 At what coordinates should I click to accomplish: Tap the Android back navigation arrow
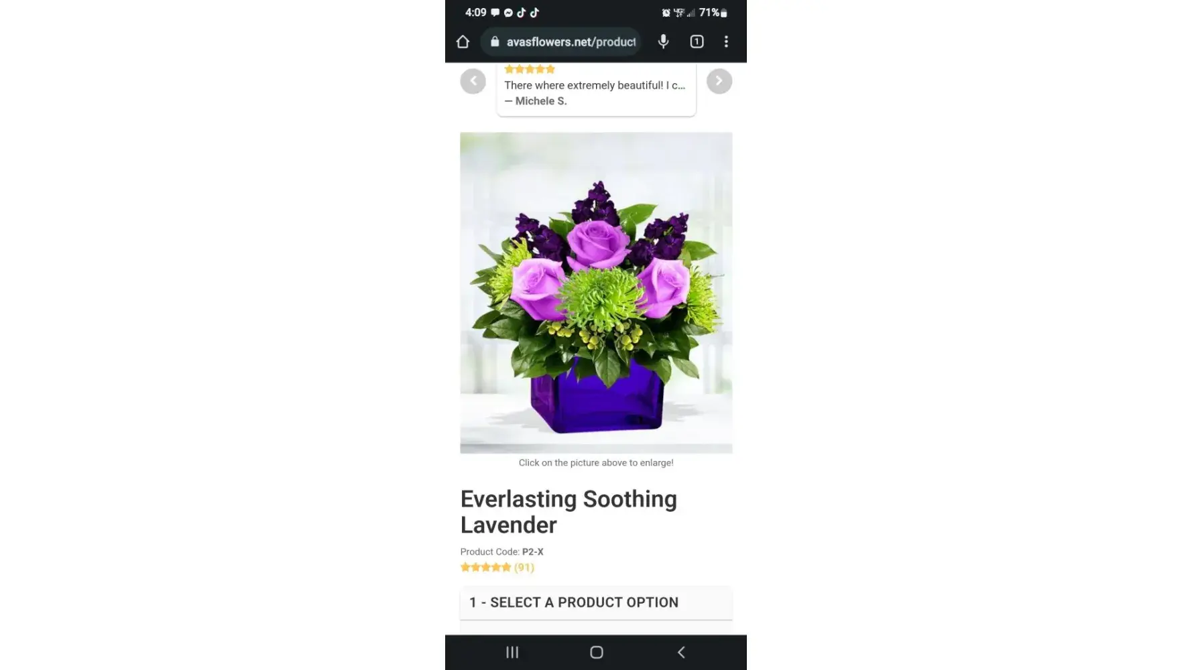point(680,652)
